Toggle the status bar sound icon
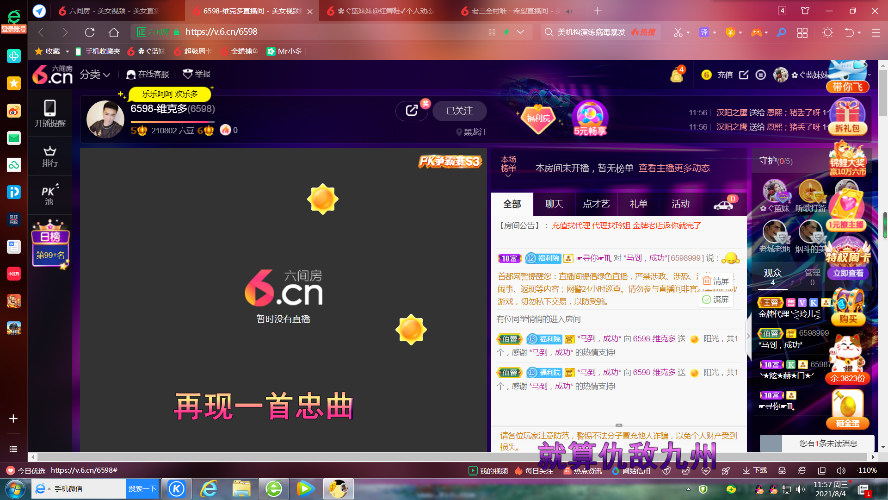 (841, 470)
